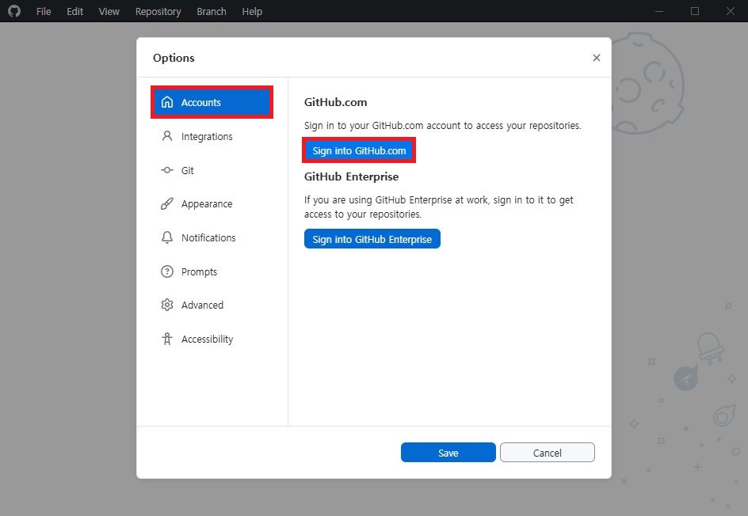Screen dimensions: 748x516
Task: Click the paintbrush icon beside Appearance
Action: point(167,204)
